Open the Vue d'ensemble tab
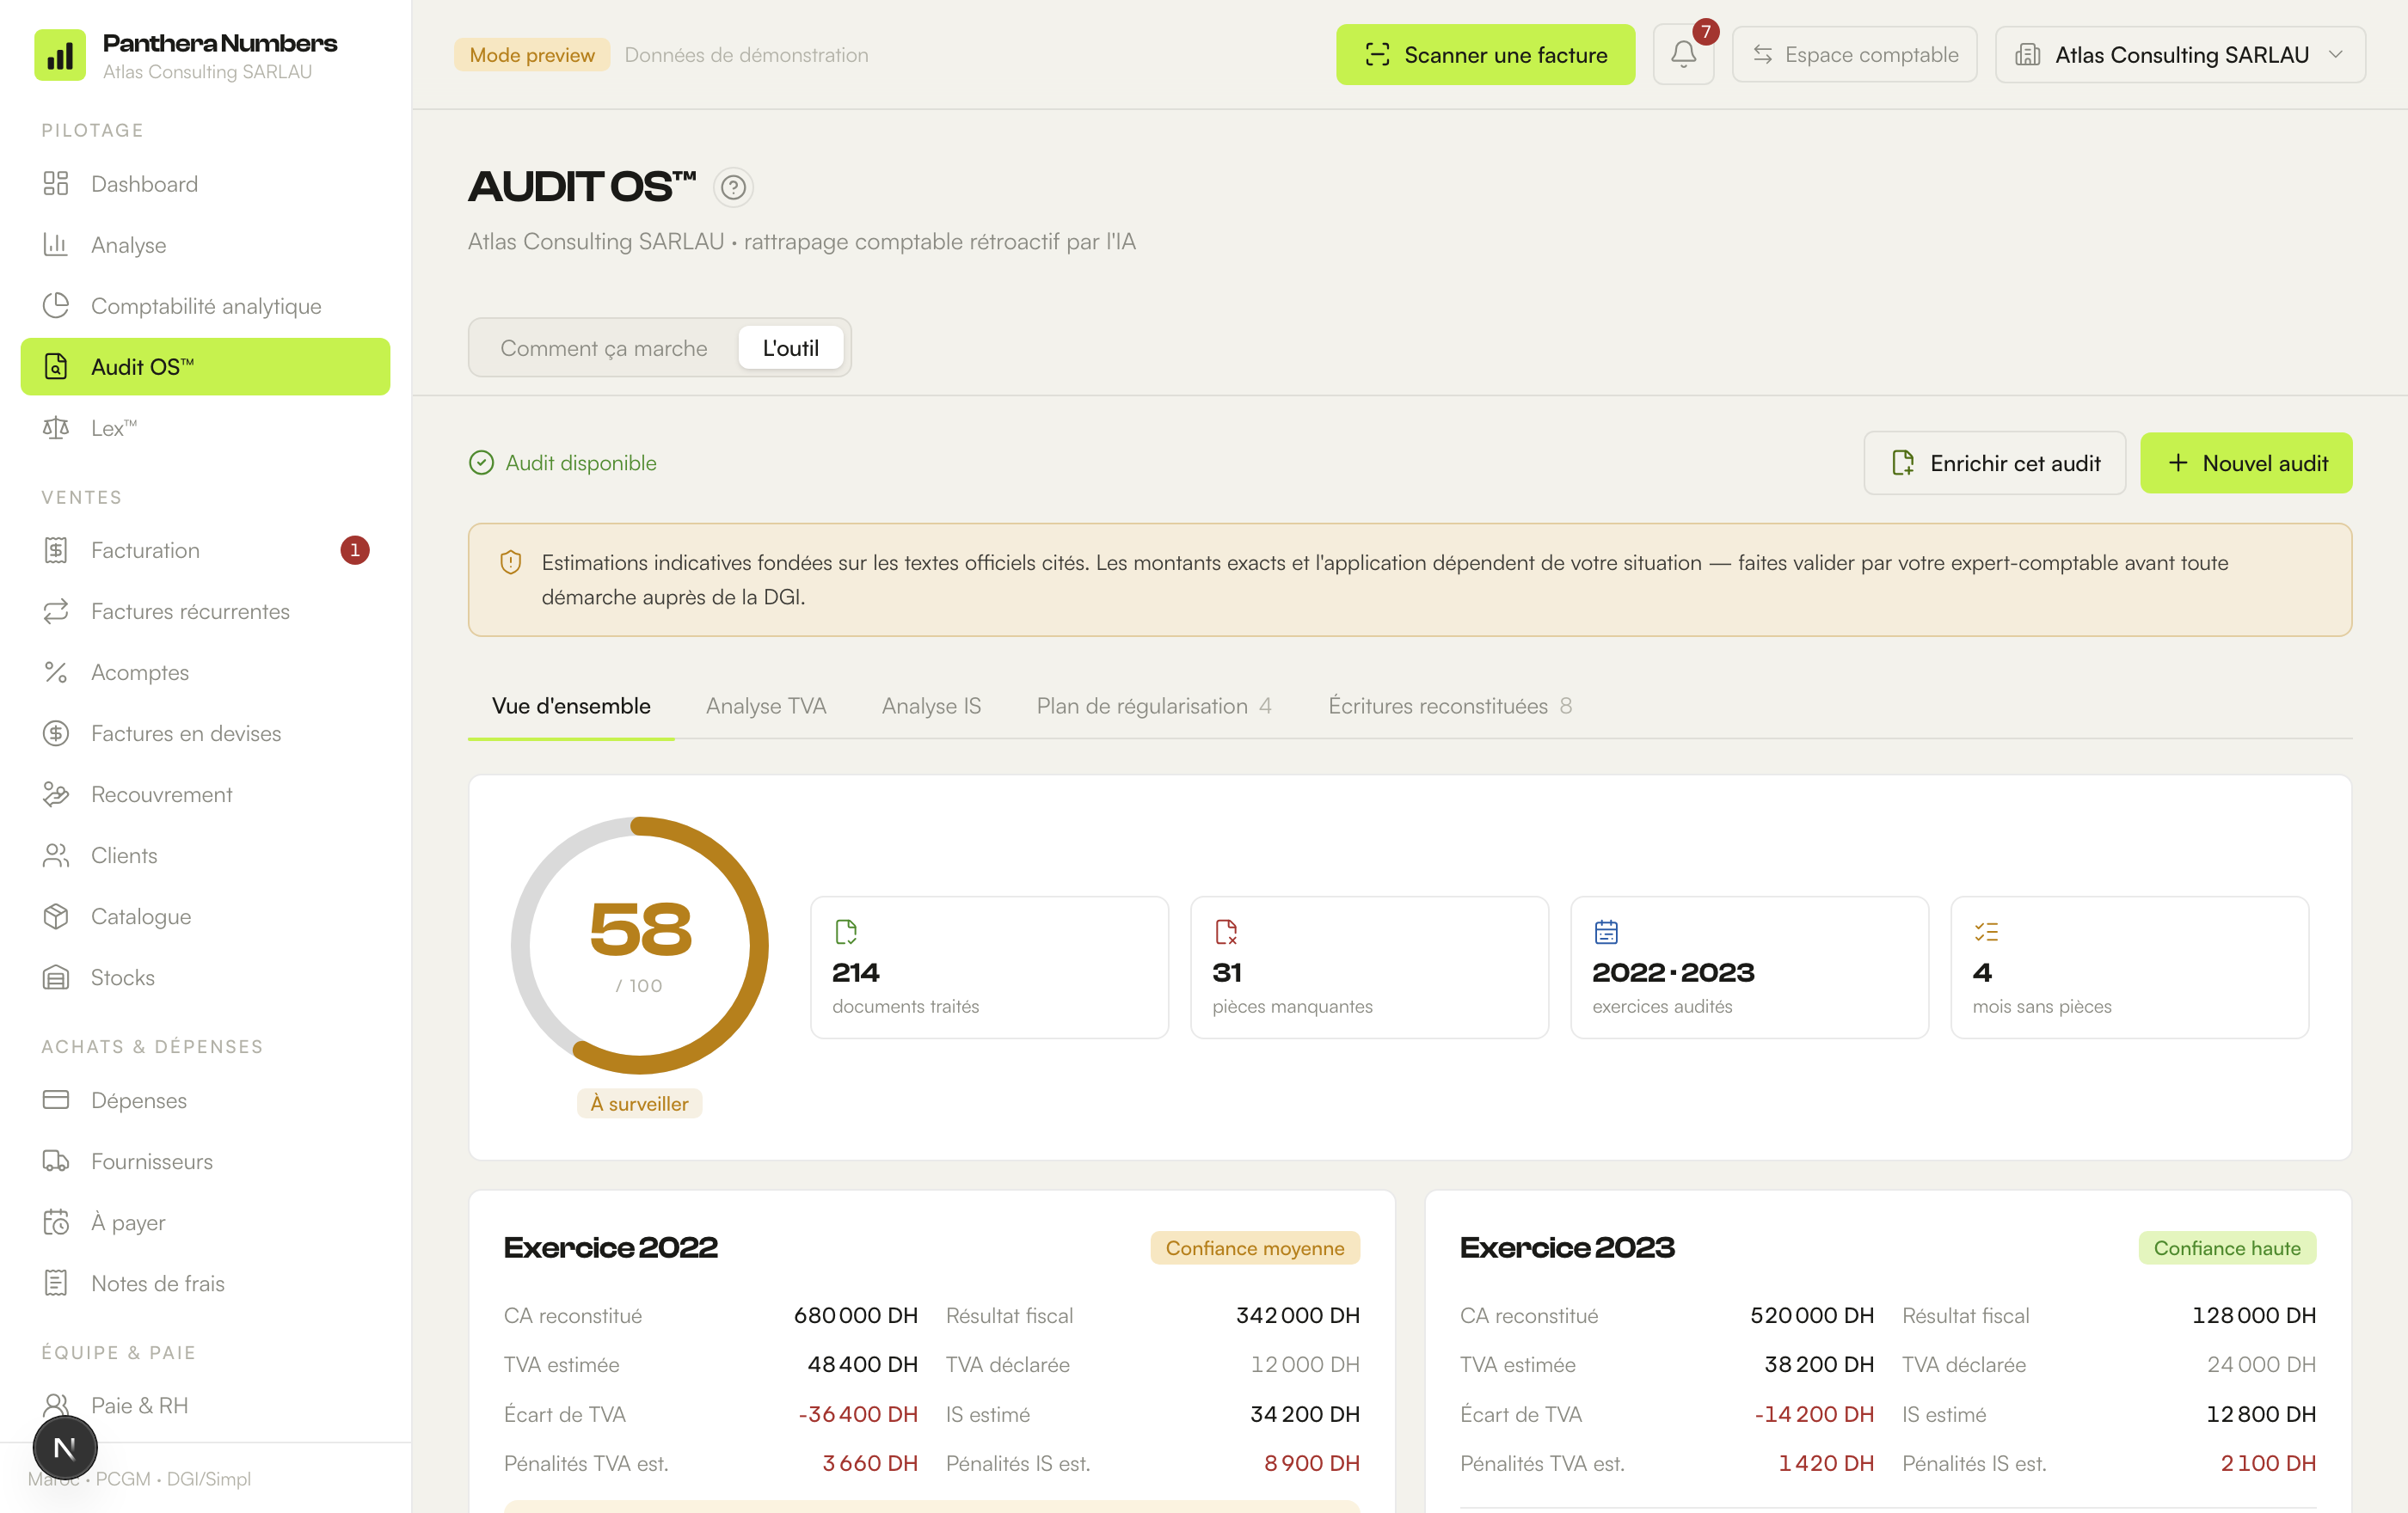This screenshot has width=2408, height=1513. click(571, 707)
